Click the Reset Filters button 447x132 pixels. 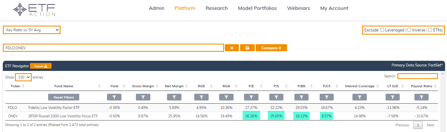(64, 97)
